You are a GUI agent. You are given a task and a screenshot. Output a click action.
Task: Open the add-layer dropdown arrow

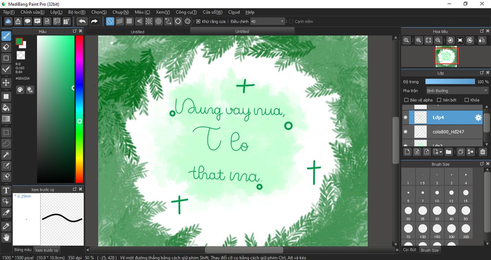coord(441,152)
